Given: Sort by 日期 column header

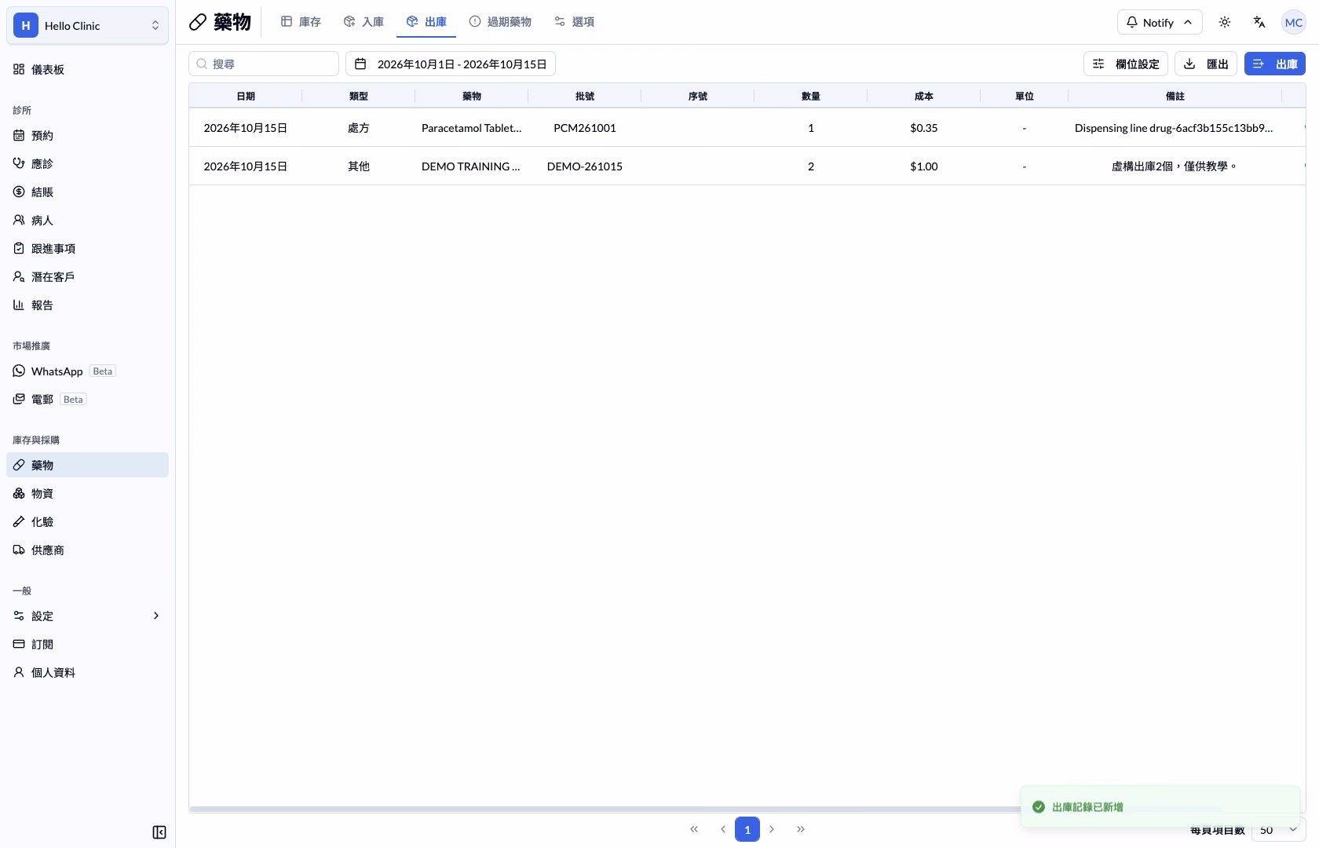Looking at the screenshot, I should coord(246,96).
